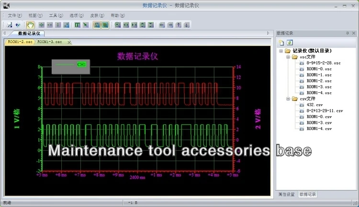Click the magnifier zoom-in icon
The width and height of the screenshot is (359, 207).
click(x=118, y=25)
